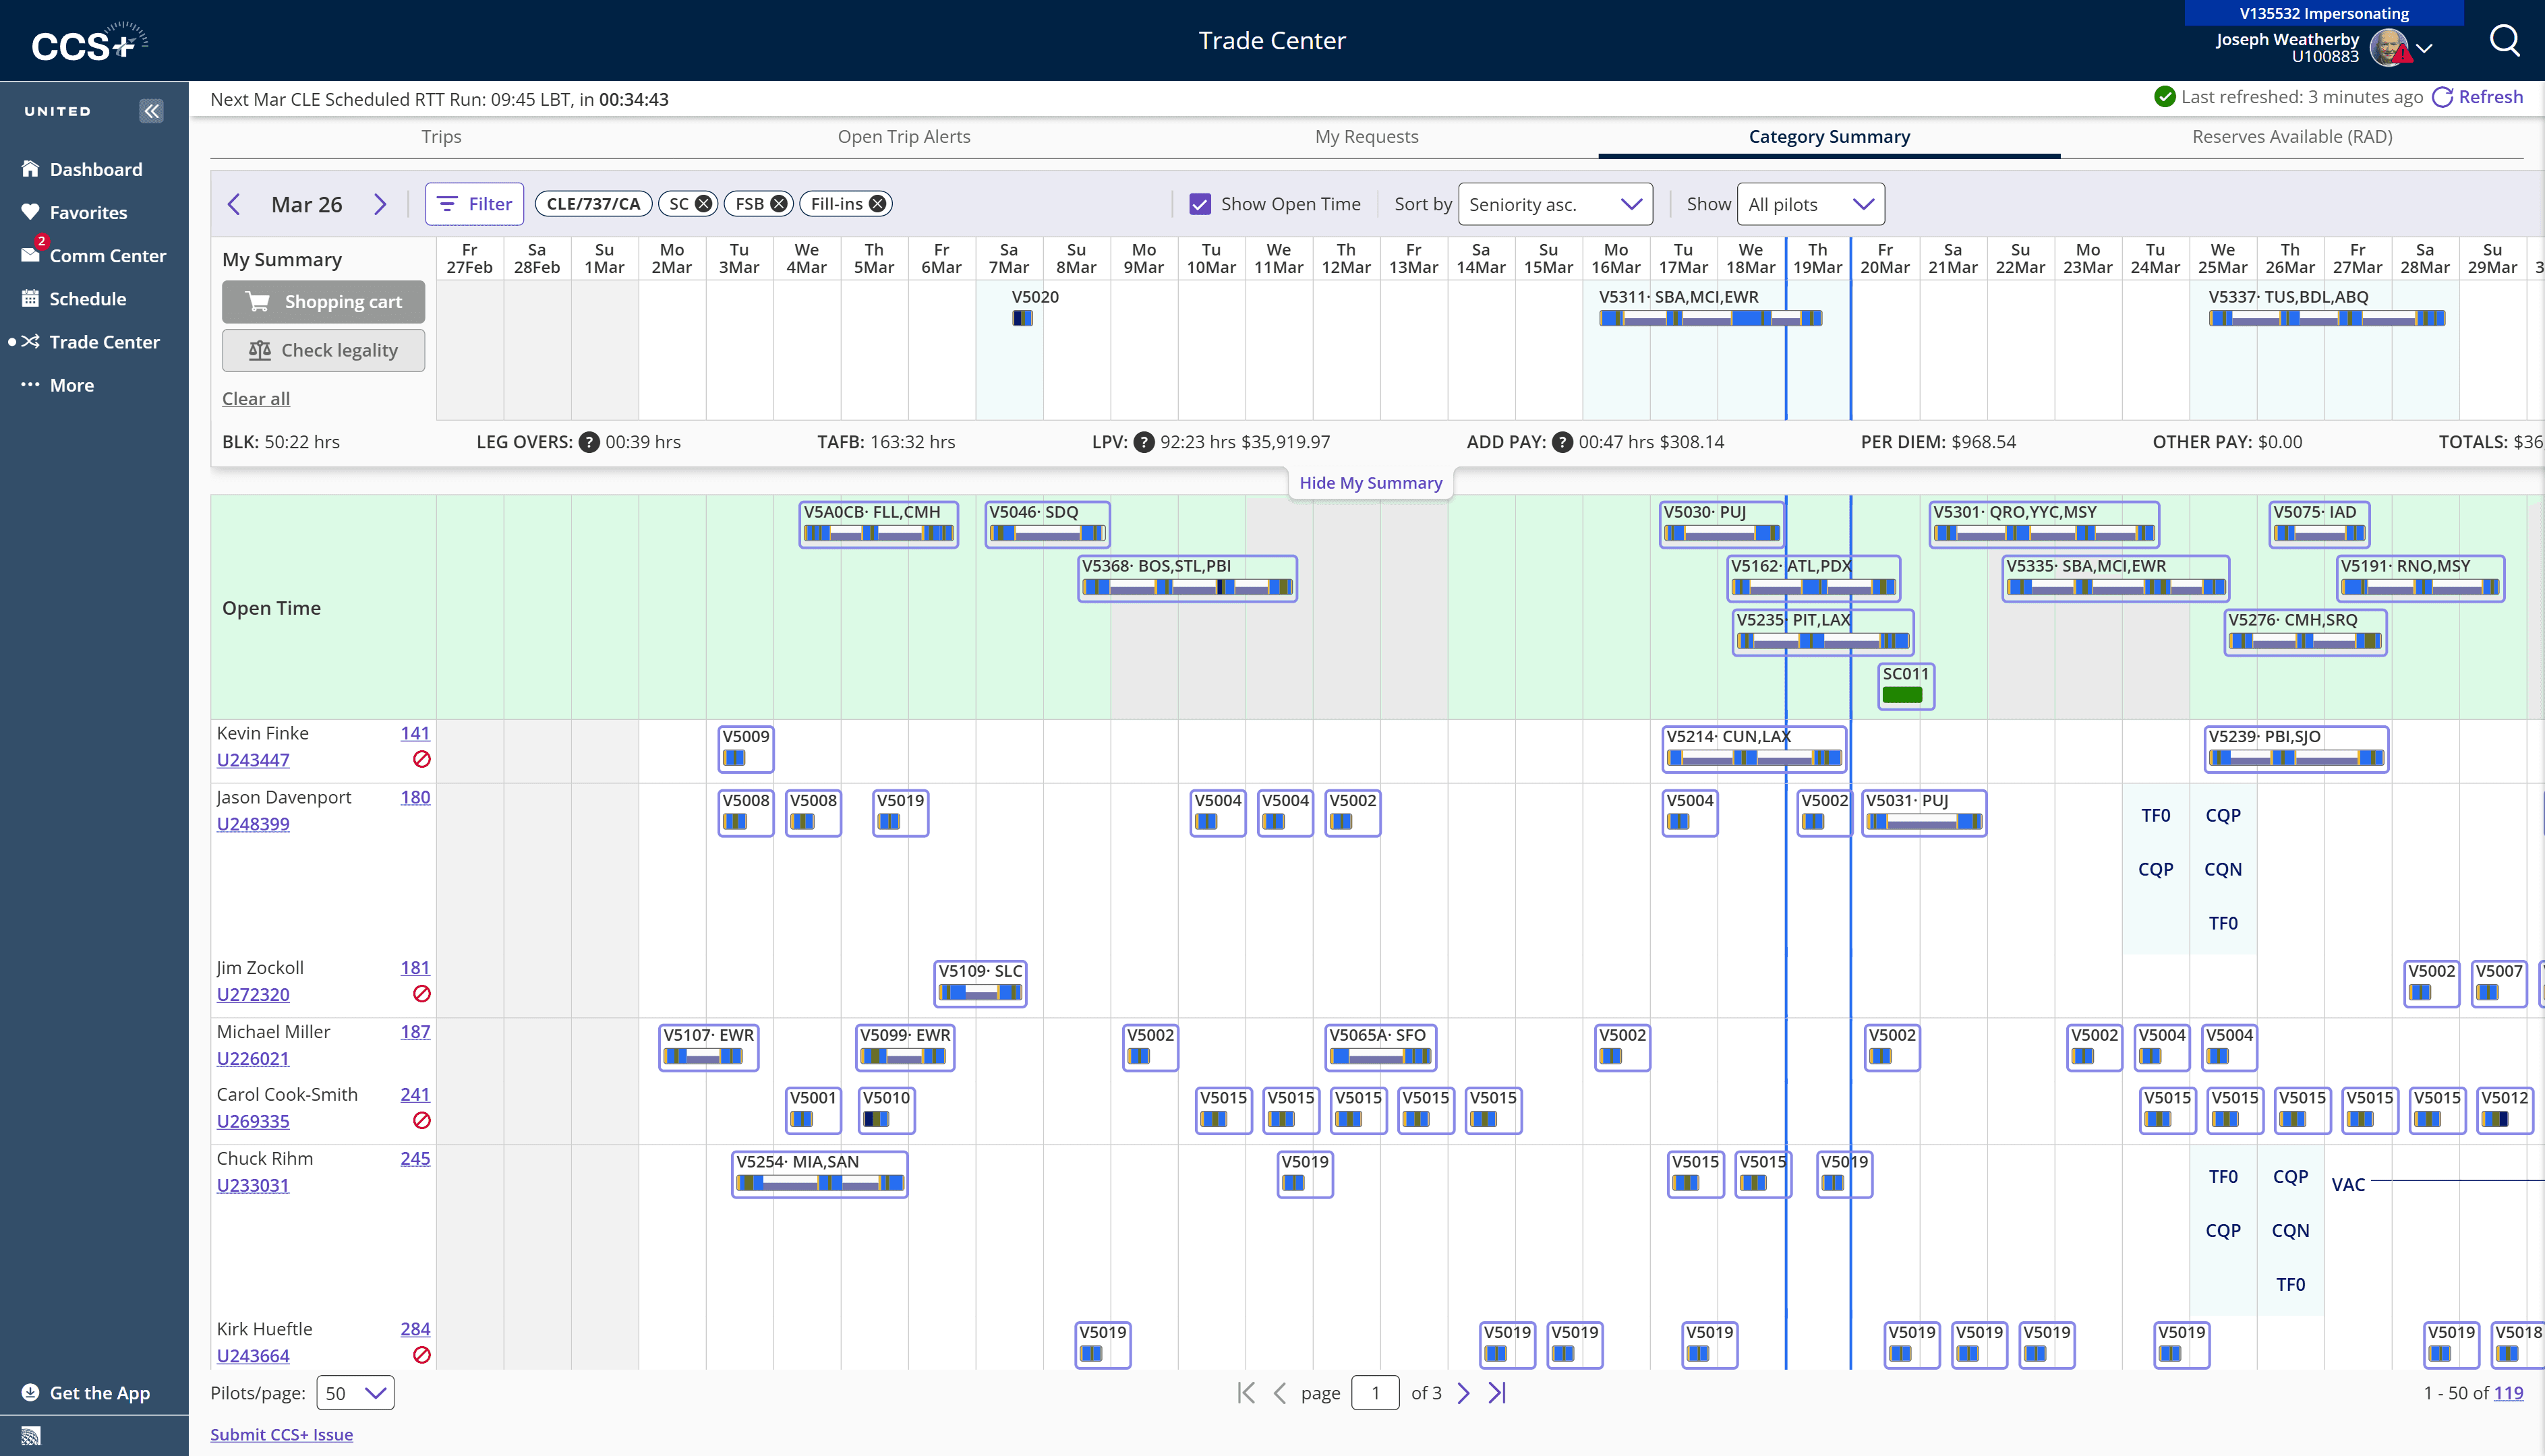Switch to the Trips tab
Image resolution: width=2545 pixels, height=1456 pixels.
click(441, 137)
